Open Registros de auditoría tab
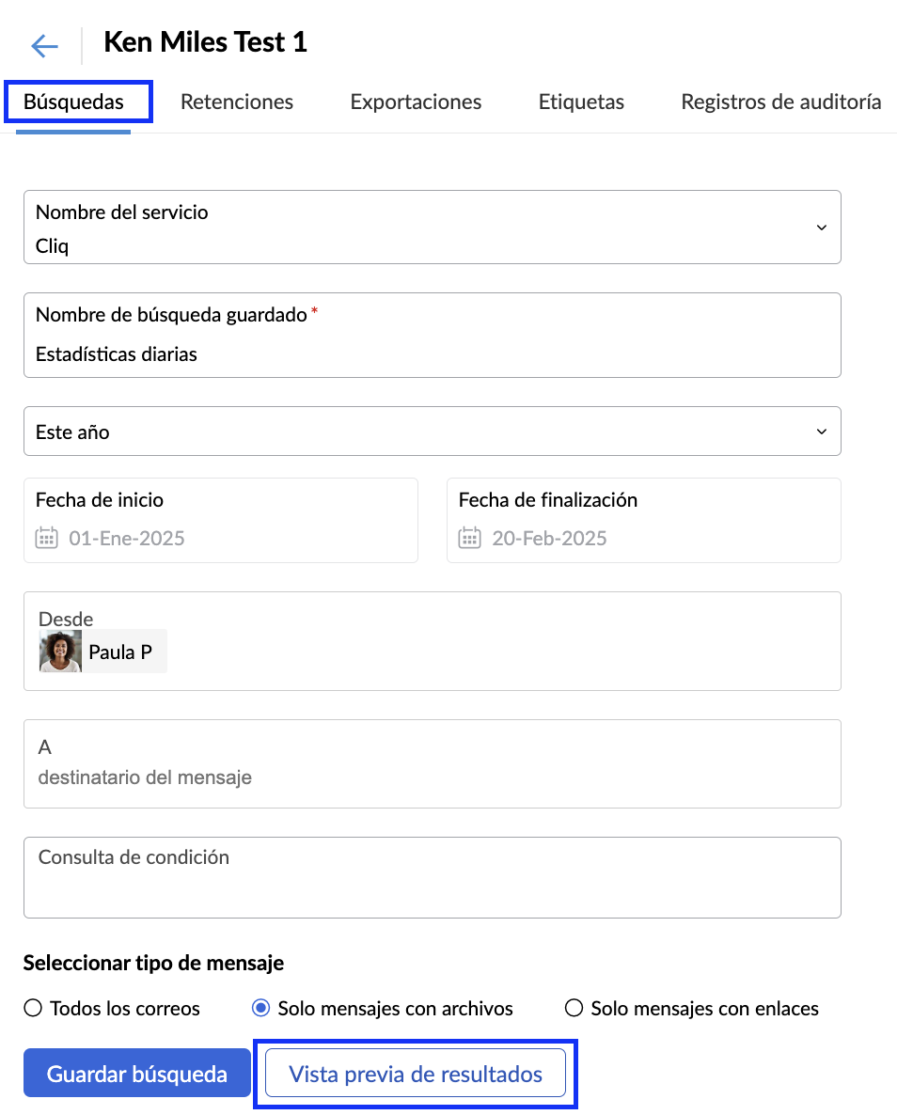 (x=781, y=102)
